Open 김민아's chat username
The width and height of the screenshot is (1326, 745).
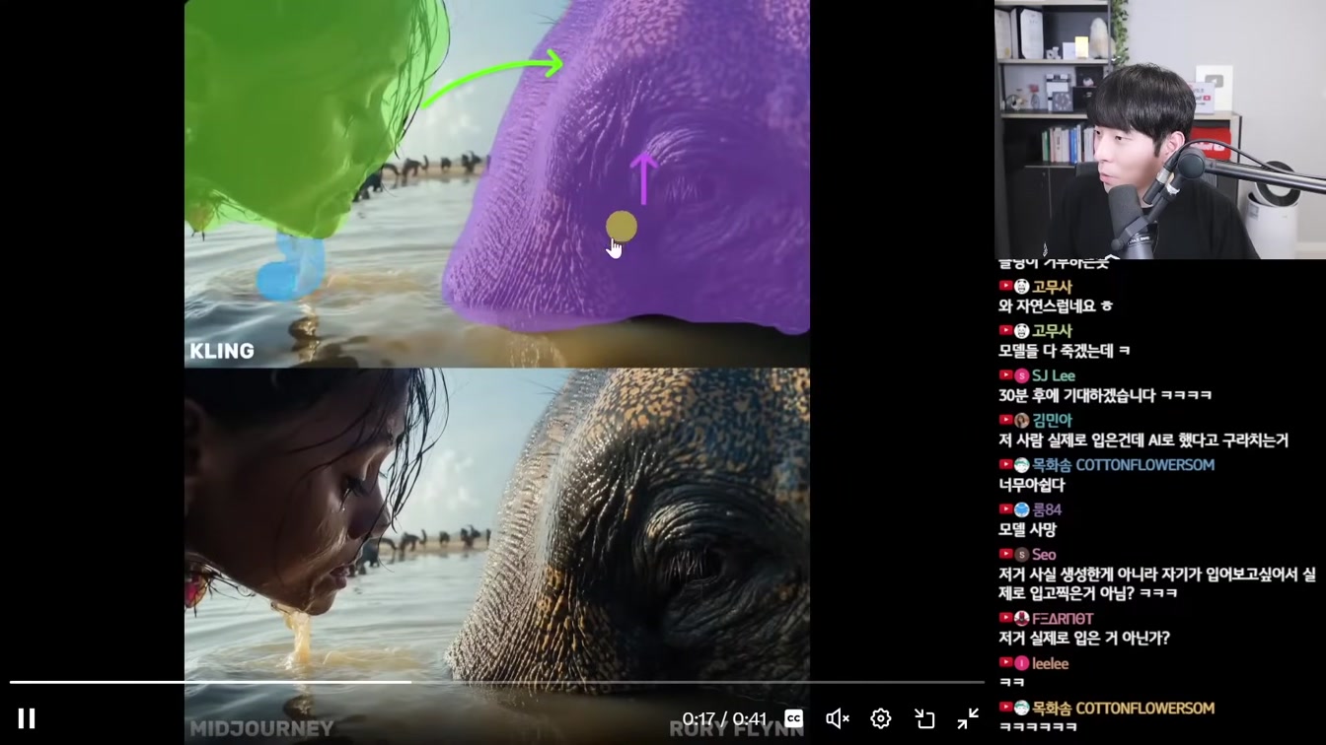(x=1052, y=420)
